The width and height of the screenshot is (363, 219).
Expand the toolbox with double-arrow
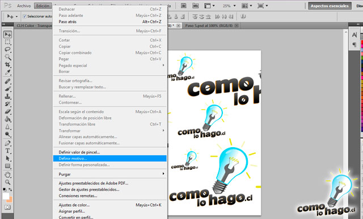3,24
